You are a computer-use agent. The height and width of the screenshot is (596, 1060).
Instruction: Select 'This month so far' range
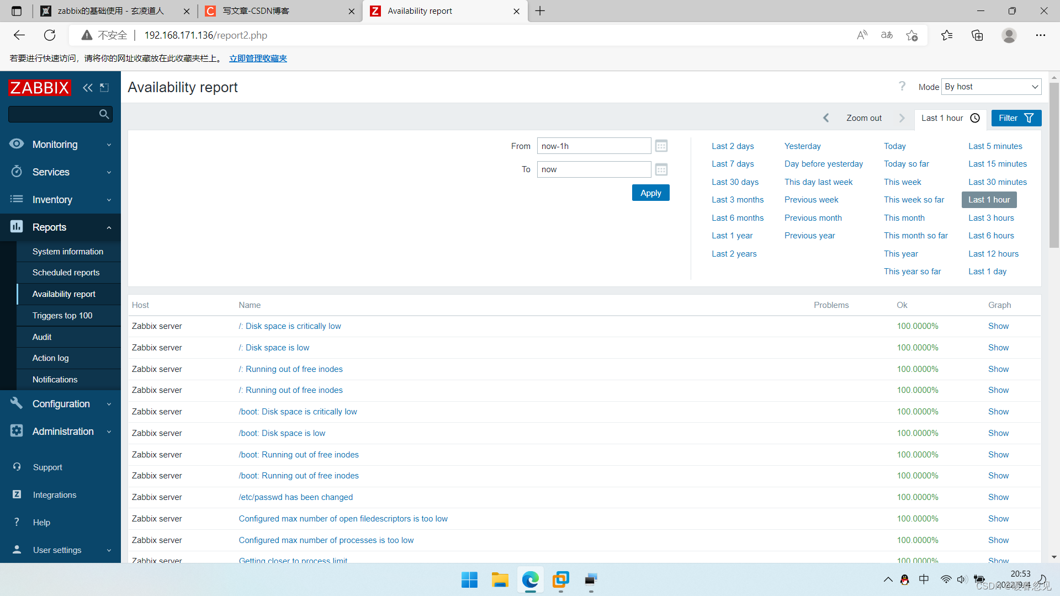click(x=916, y=236)
